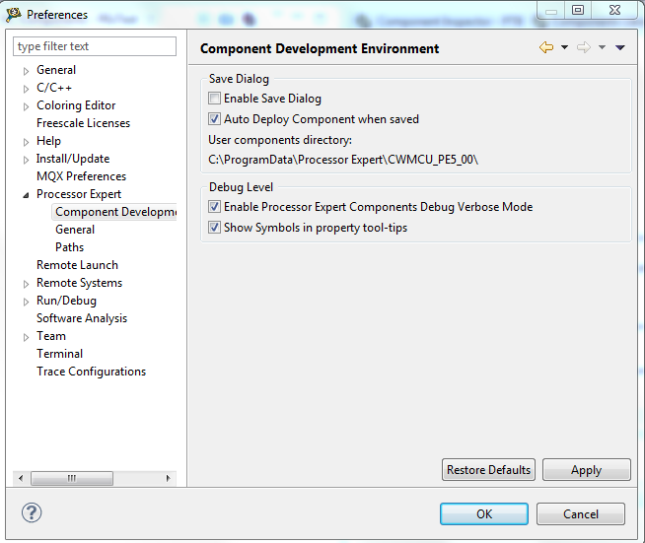The height and width of the screenshot is (543, 645).
Task: Select Freescale Licenses preference page
Action: (83, 123)
